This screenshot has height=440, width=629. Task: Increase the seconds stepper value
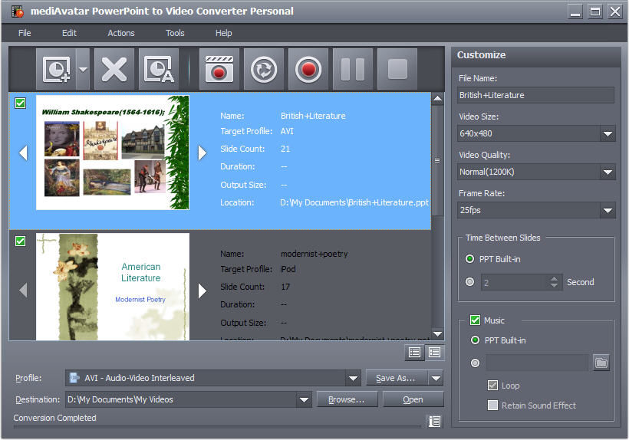554,278
